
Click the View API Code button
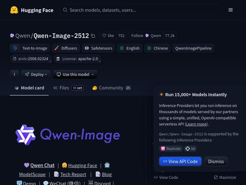(180, 161)
